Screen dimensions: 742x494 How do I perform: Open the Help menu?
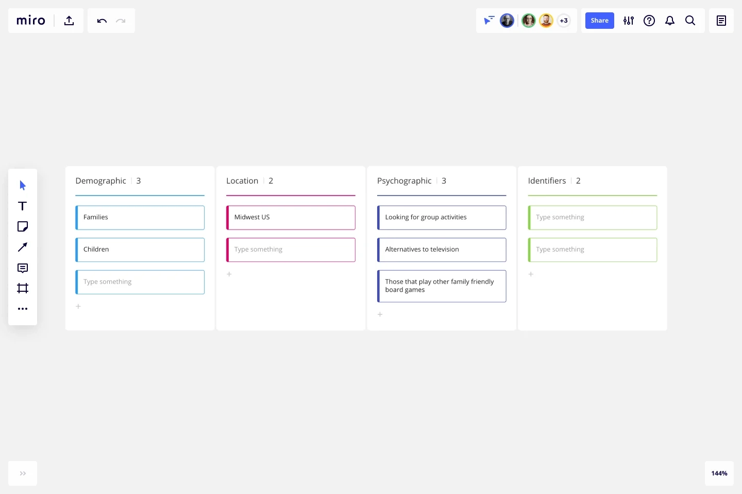click(649, 21)
